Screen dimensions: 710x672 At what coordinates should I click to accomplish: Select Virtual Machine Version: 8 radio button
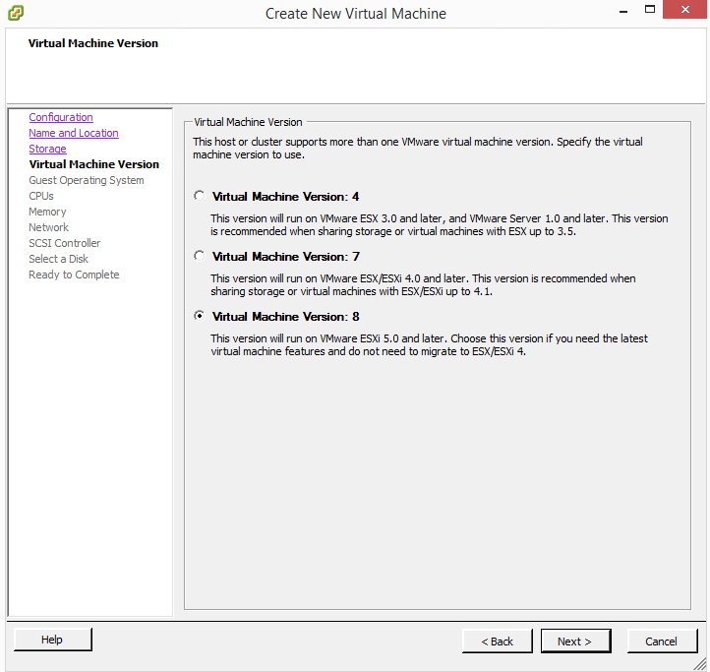[199, 316]
